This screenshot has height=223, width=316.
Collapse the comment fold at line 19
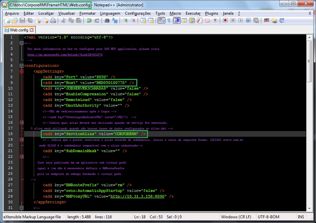[x=21, y=139]
